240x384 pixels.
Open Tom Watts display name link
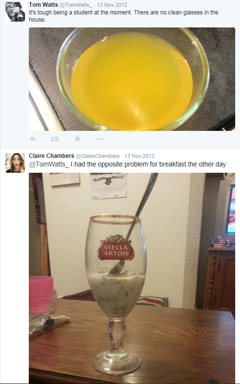pyautogui.click(x=43, y=5)
